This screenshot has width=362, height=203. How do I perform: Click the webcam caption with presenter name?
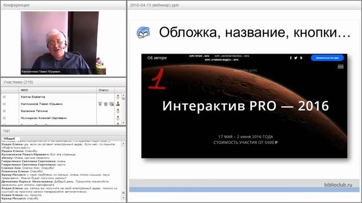(41, 72)
